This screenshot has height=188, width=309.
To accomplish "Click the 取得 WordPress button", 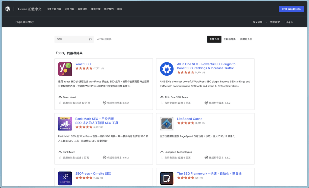I will pyautogui.click(x=291, y=9).
